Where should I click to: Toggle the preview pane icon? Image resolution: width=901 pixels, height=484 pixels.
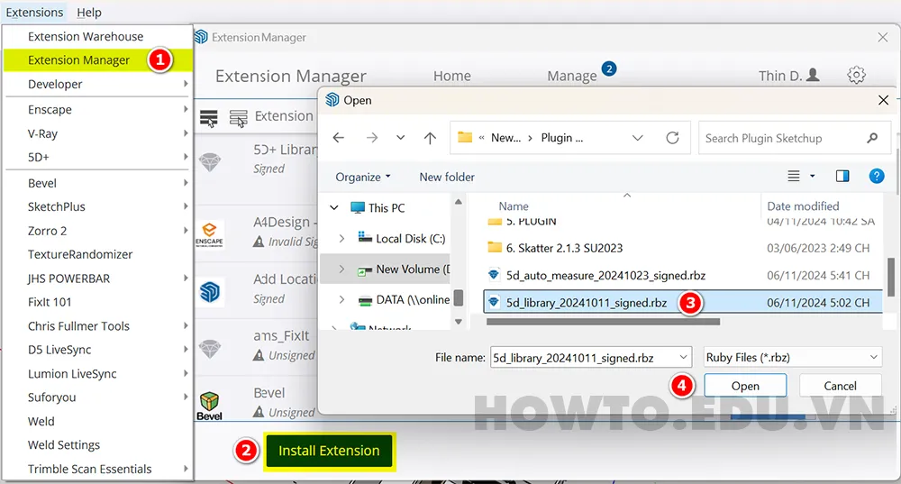tap(842, 177)
